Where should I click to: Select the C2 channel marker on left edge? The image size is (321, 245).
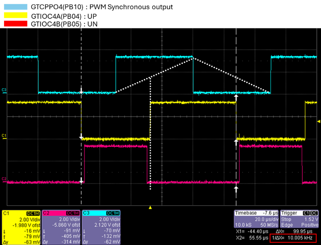(4, 179)
